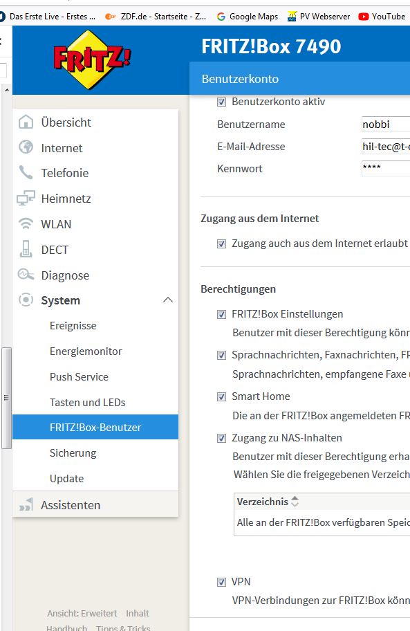Collapse the System menu chevron
The width and height of the screenshot is (410, 631).
[168, 300]
